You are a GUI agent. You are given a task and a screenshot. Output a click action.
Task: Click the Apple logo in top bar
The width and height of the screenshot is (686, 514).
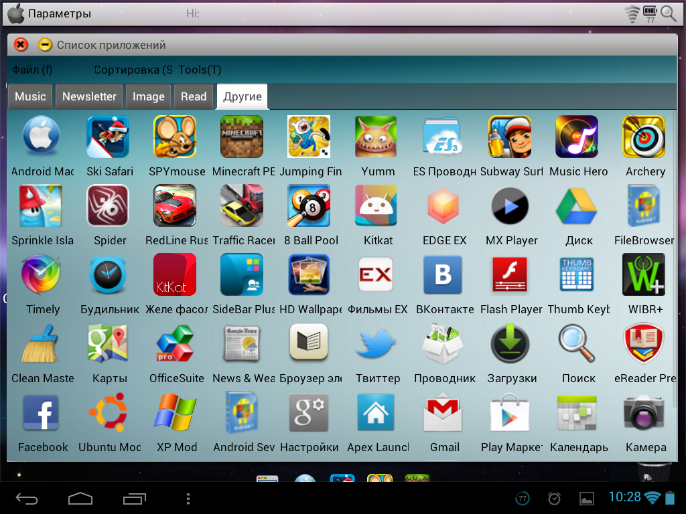click(16, 13)
